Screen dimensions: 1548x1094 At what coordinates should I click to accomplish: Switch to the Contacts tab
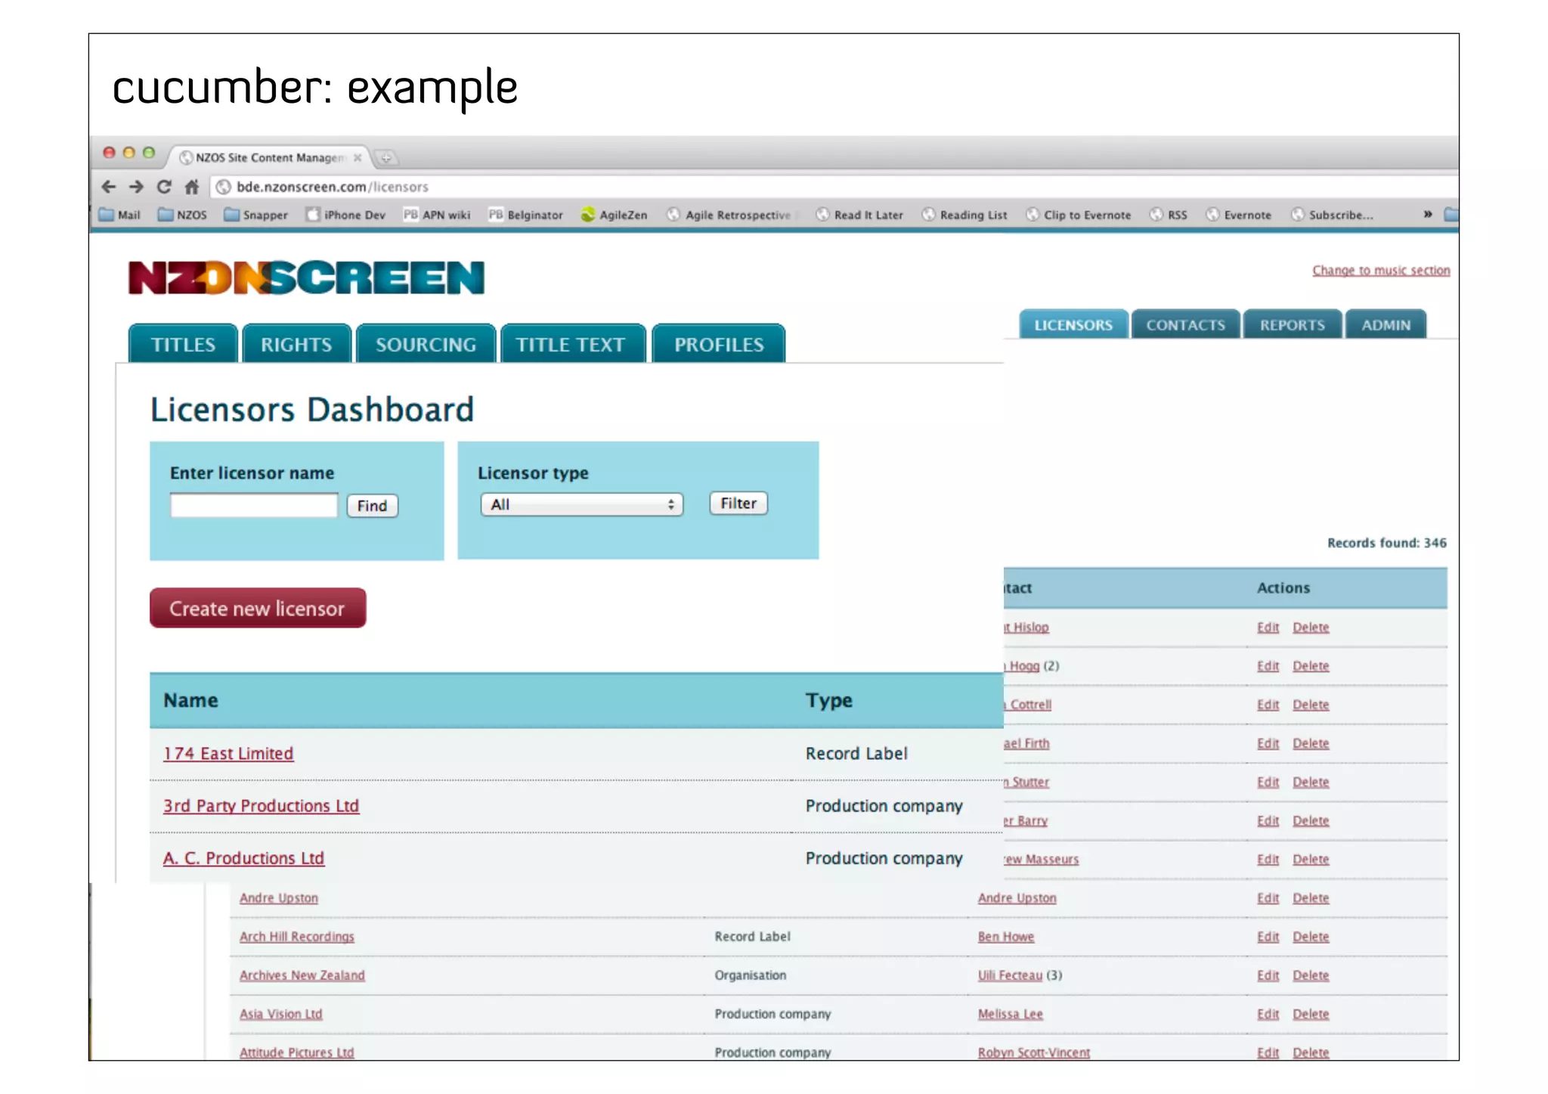1185,325
